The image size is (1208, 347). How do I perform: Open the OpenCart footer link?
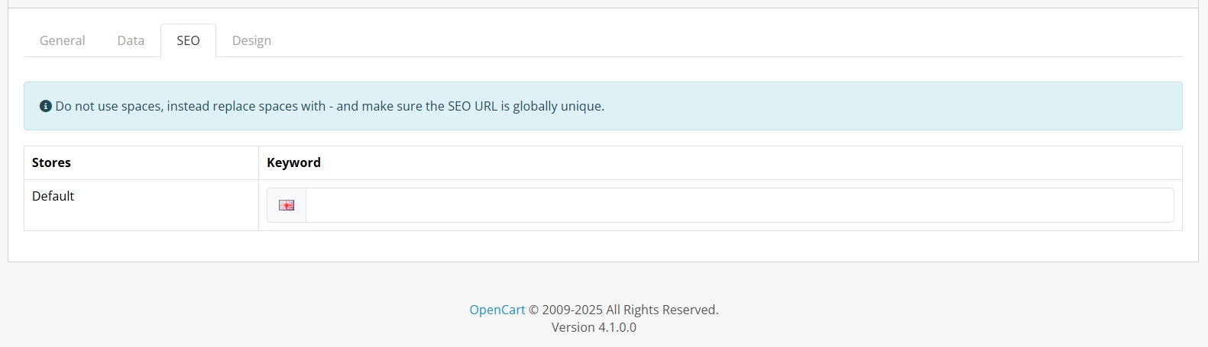point(497,310)
